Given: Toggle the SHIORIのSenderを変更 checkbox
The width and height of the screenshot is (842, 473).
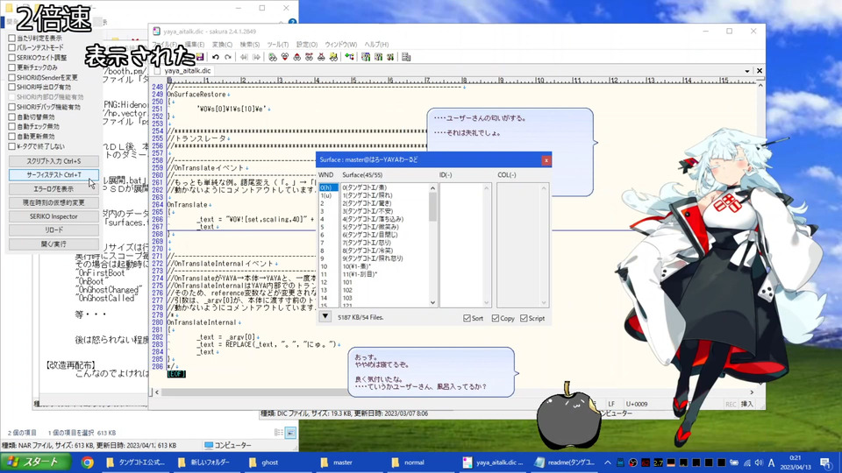Looking at the screenshot, I should click(11, 77).
